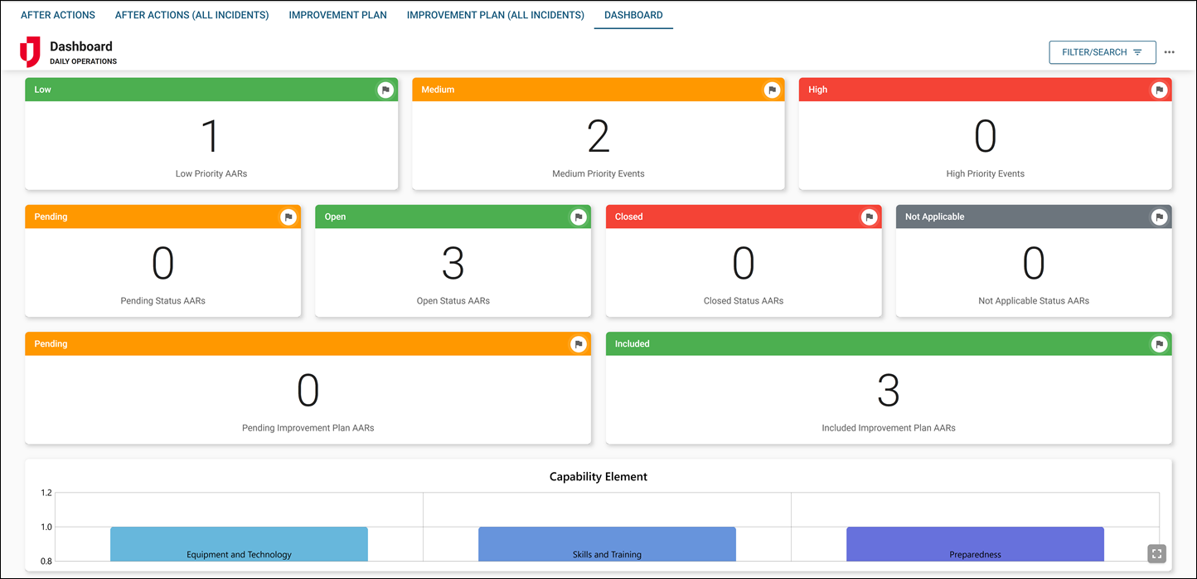Click the Preparedness bar in the chart
Screen dimensions: 1197x579
[975, 543]
